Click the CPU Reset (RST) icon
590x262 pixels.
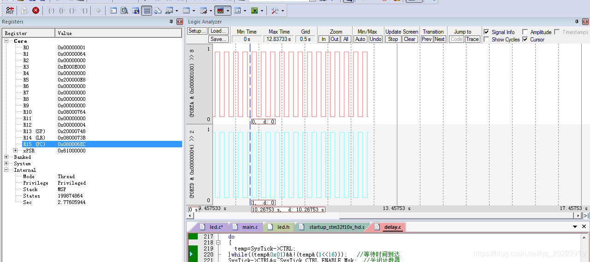10,11
